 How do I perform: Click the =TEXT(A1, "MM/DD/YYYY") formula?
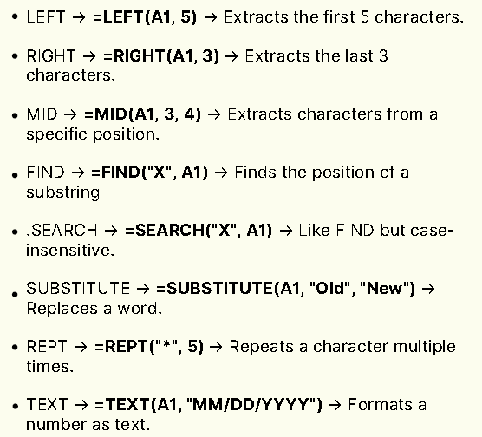208,404
